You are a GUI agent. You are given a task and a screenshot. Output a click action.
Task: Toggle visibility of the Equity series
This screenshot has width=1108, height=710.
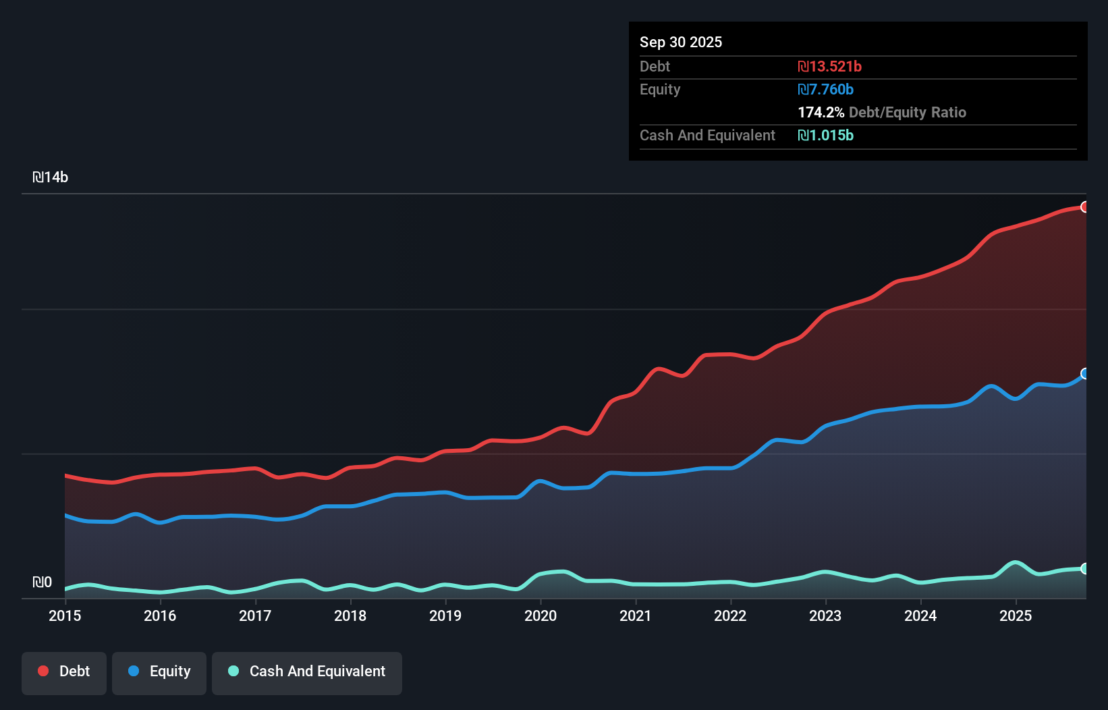pyautogui.click(x=159, y=672)
